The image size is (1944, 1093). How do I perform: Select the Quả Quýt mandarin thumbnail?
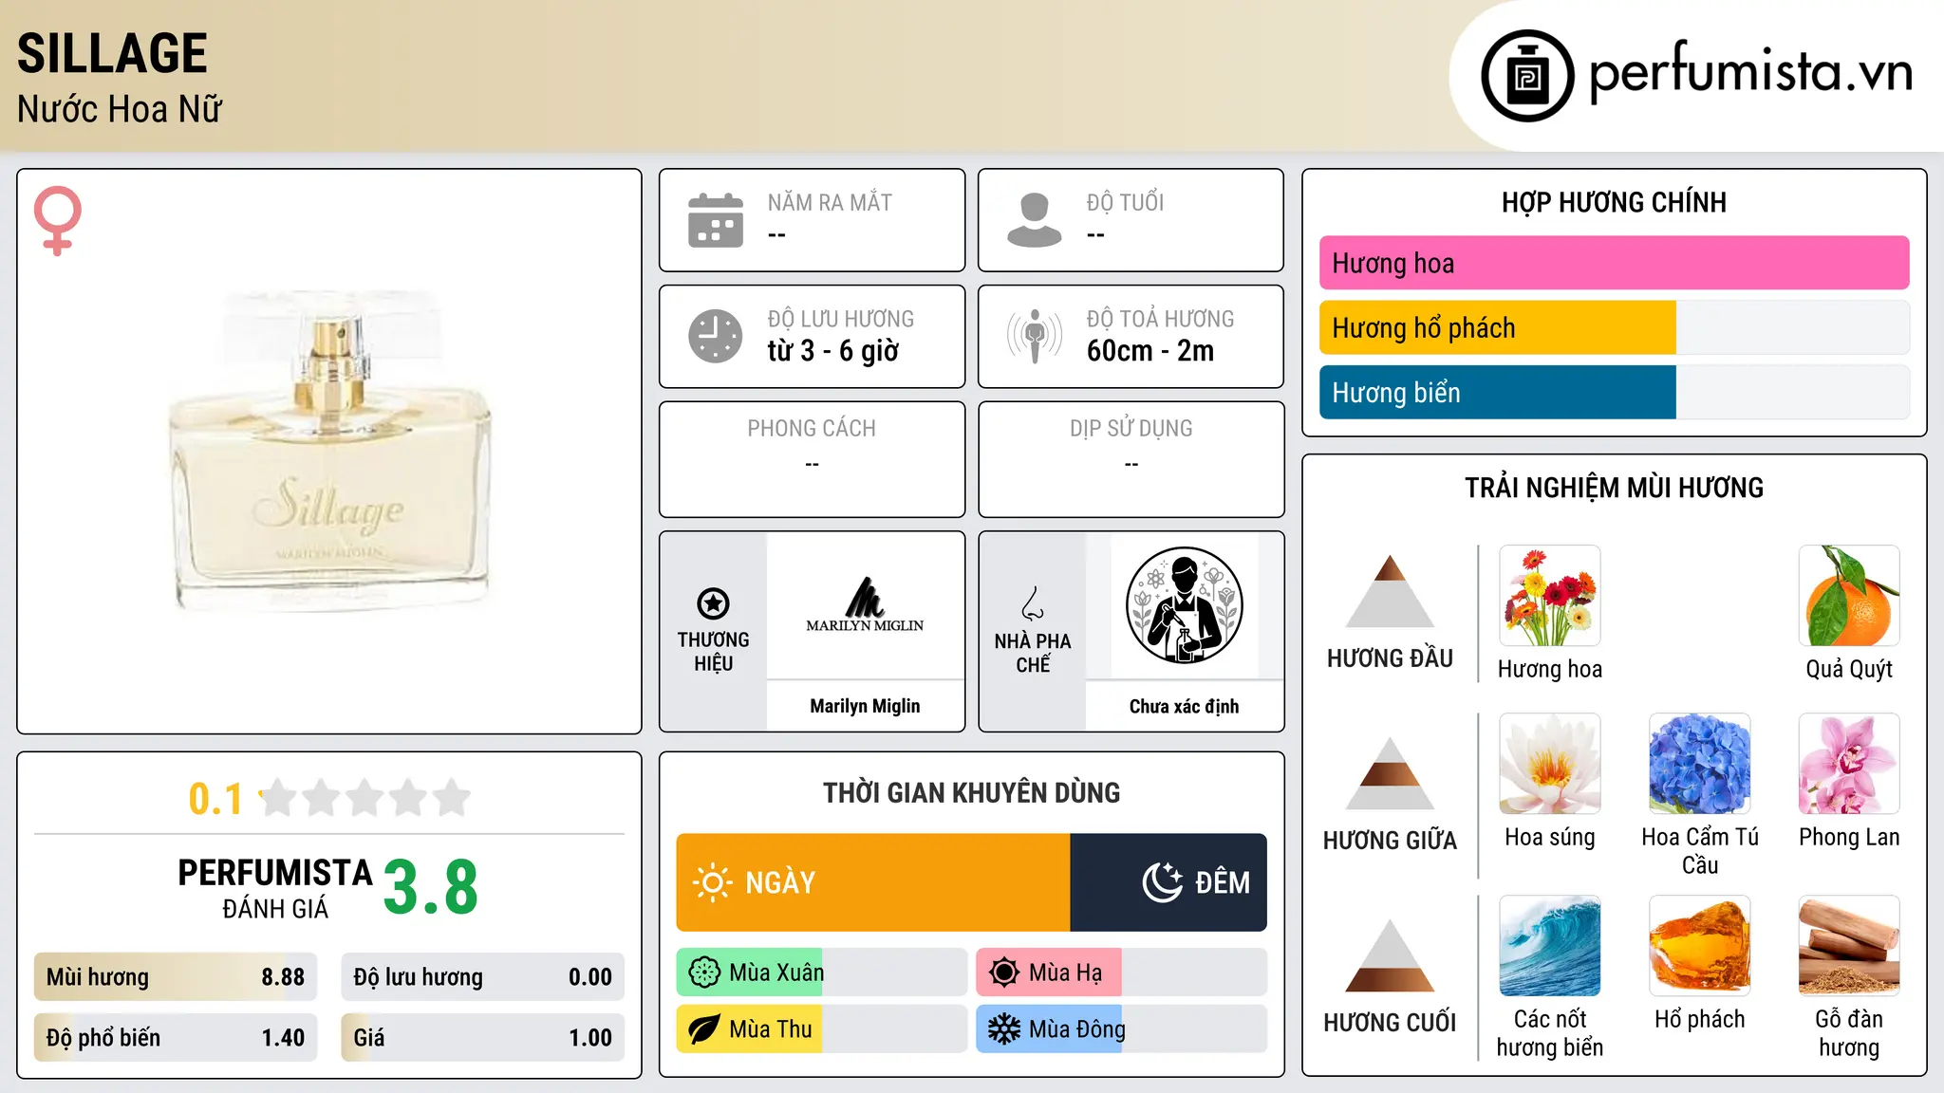(1849, 596)
